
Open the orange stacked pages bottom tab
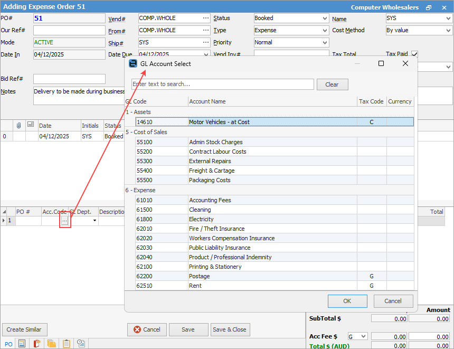[x=52, y=344]
